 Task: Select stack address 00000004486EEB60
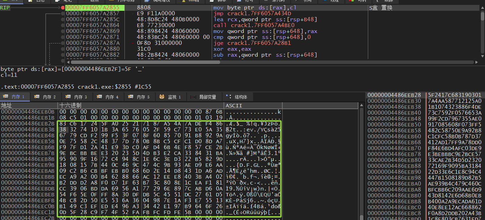(394, 136)
